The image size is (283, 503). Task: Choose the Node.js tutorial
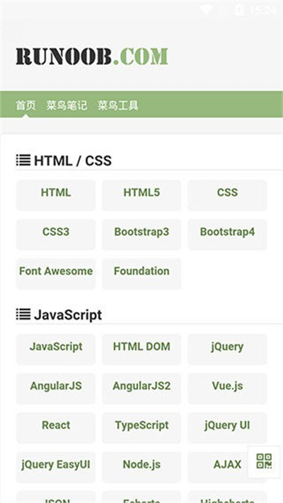click(141, 467)
